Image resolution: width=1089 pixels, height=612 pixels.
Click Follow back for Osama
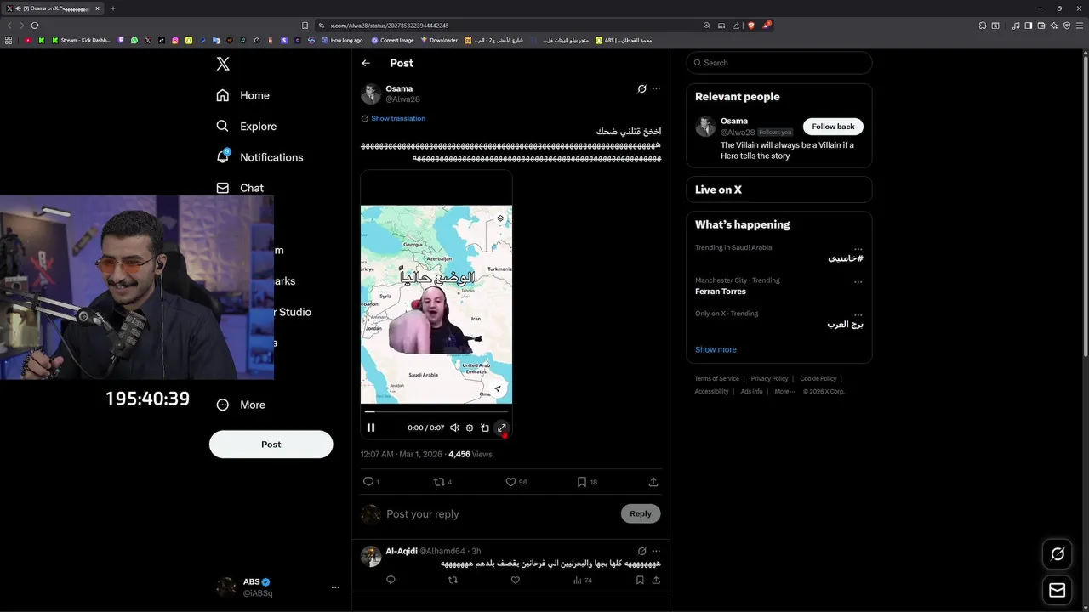[833, 127]
